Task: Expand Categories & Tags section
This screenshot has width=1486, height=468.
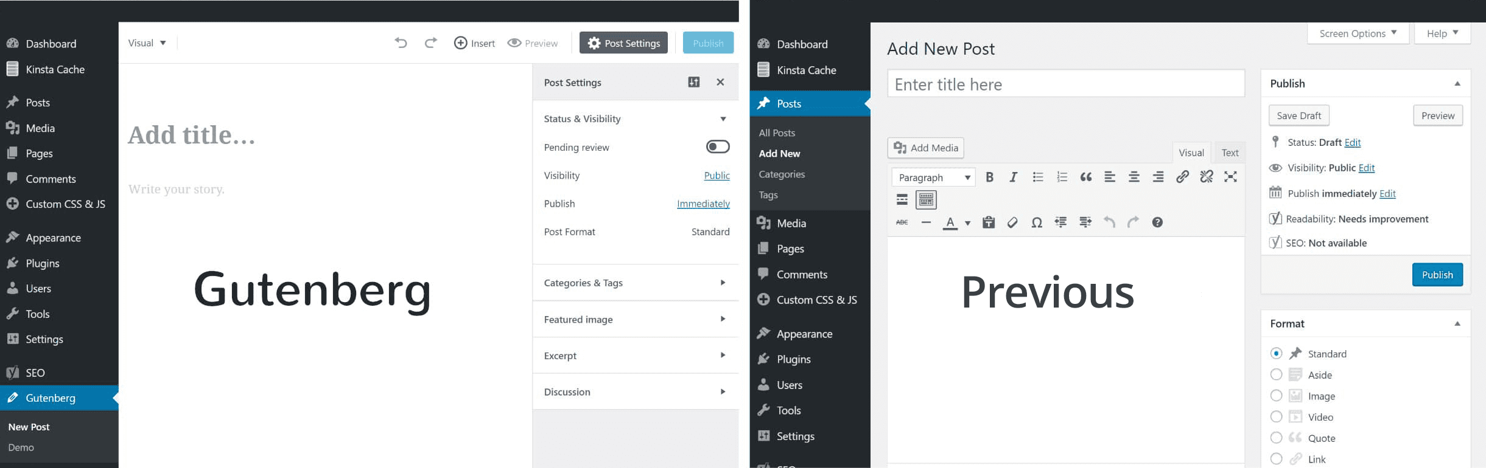Action: 636,283
